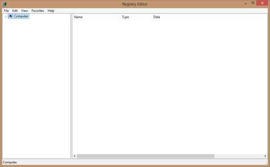Open the View menu
Screen dimensions: 270x167
24,11
